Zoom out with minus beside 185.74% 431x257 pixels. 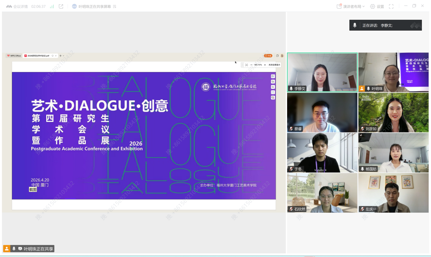point(251,65)
